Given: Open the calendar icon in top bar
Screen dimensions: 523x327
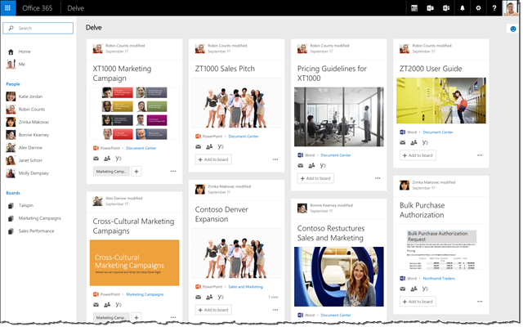Looking at the screenshot, I should click(414, 8).
